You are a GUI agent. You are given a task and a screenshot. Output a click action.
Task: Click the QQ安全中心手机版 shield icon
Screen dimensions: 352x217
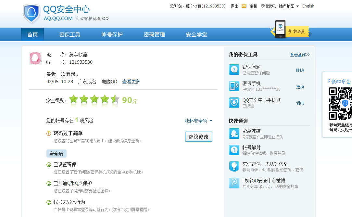tap(234, 103)
